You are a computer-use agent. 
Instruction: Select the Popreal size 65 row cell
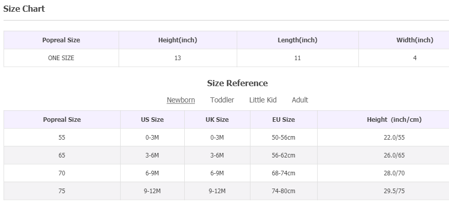(x=62, y=155)
